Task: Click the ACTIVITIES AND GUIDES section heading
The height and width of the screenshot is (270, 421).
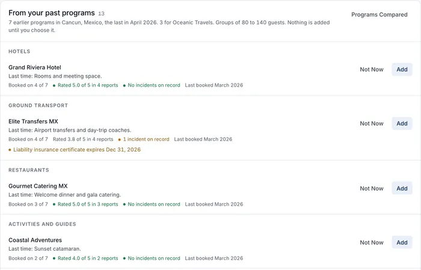Action: click(42, 224)
